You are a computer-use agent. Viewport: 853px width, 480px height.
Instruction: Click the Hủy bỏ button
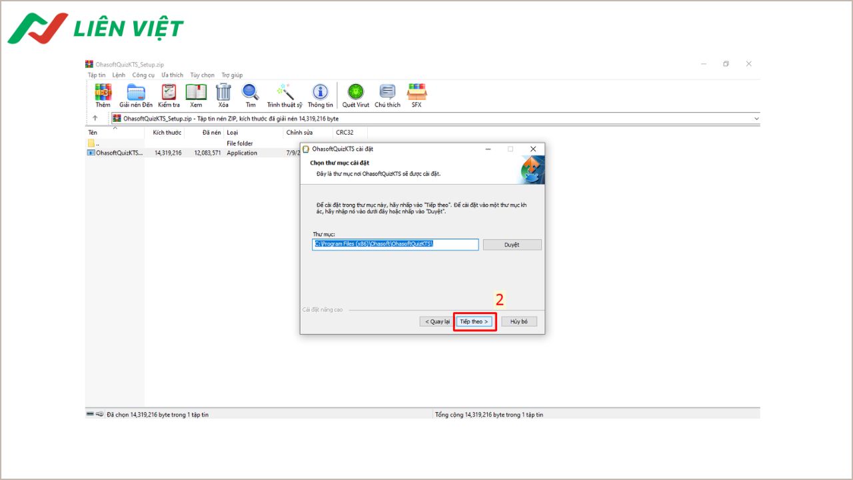pyautogui.click(x=519, y=321)
